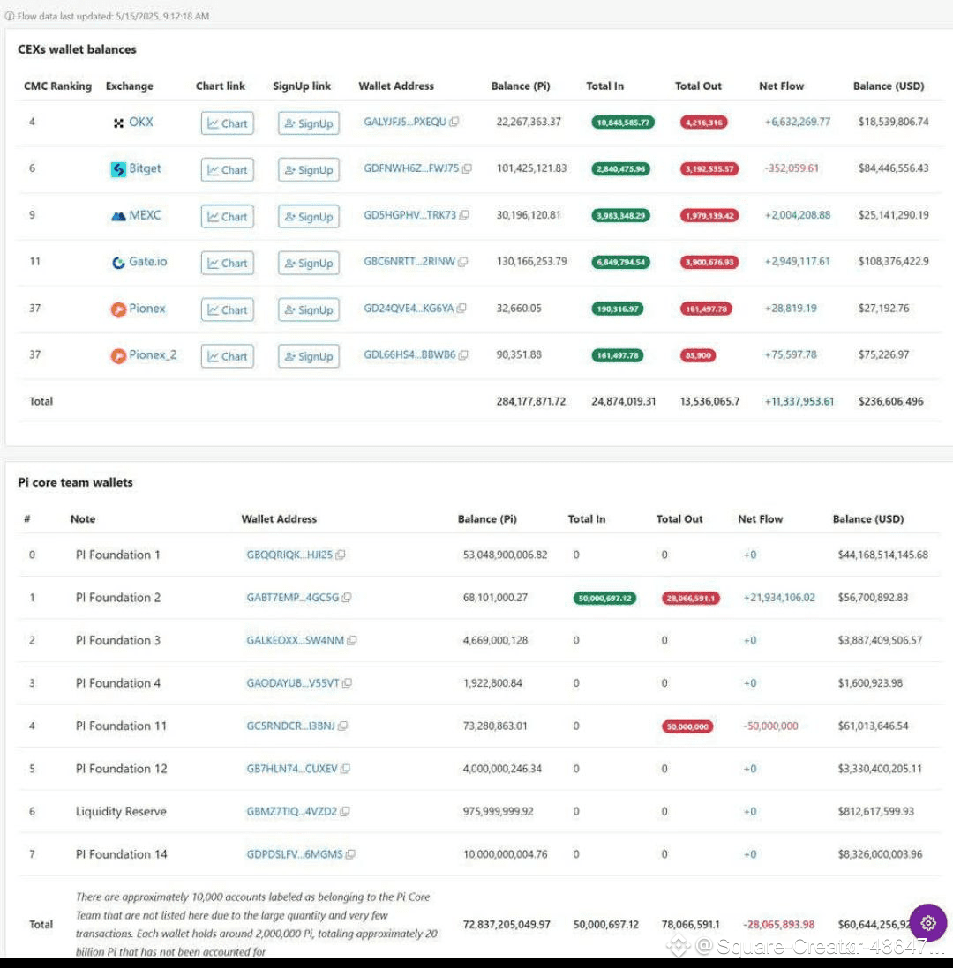
Task: Copy the Gate.io wallet address
Action: click(x=463, y=261)
